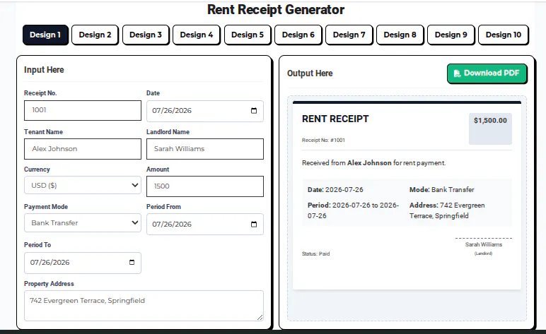
Task: Switch to the Design 8 tab
Action: (x=400, y=35)
